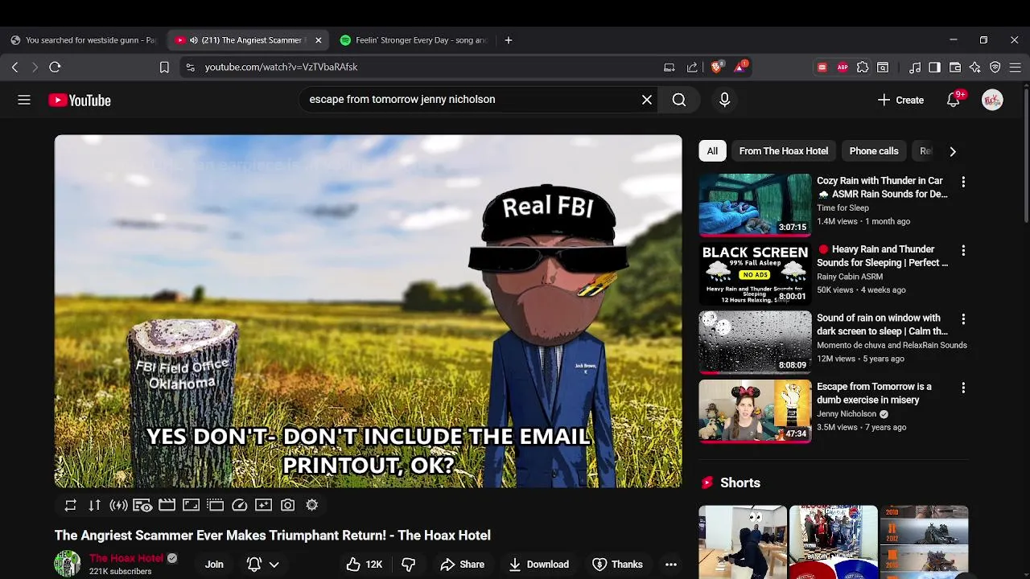Expand the notification bell dropdown
Image resolution: width=1030 pixels, height=579 pixels.
[274, 565]
